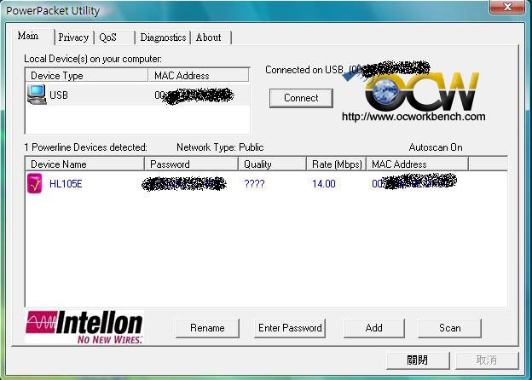
Task: Select the HL105E pink device icon
Action: 35,183
